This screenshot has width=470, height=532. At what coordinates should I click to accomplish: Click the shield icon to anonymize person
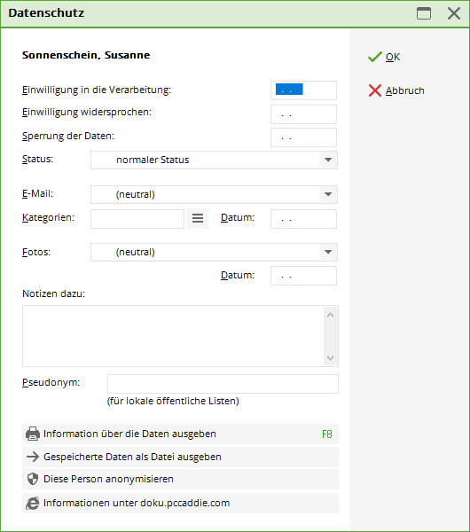tap(33, 479)
